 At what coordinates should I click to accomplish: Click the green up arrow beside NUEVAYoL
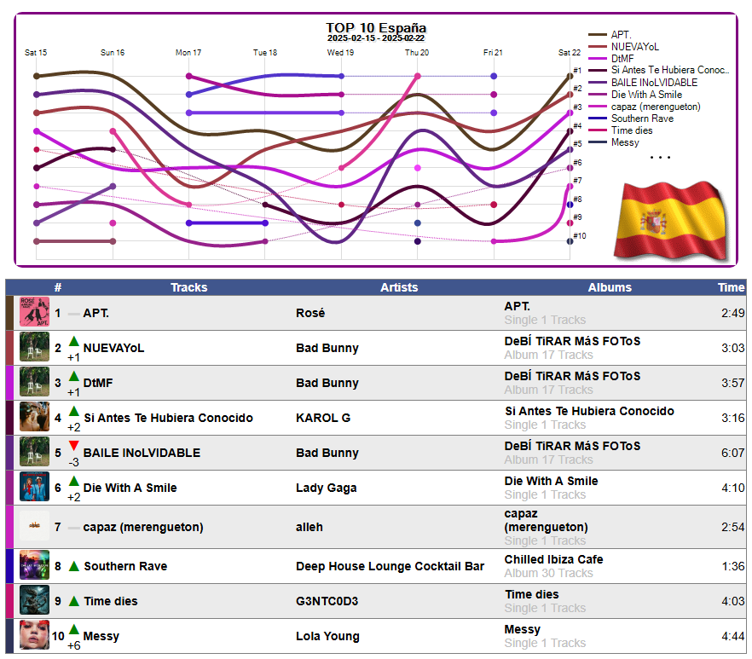(73, 342)
